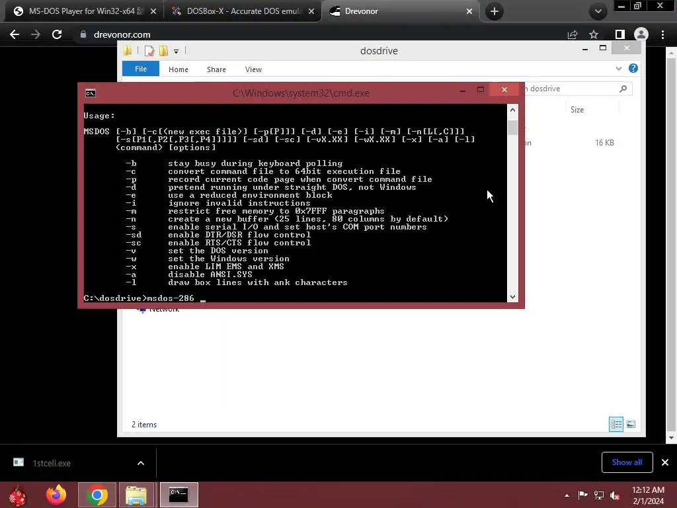The image size is (677, 508).
Task: Open the Home ribbon tab
Action: (x=179, y=69)
